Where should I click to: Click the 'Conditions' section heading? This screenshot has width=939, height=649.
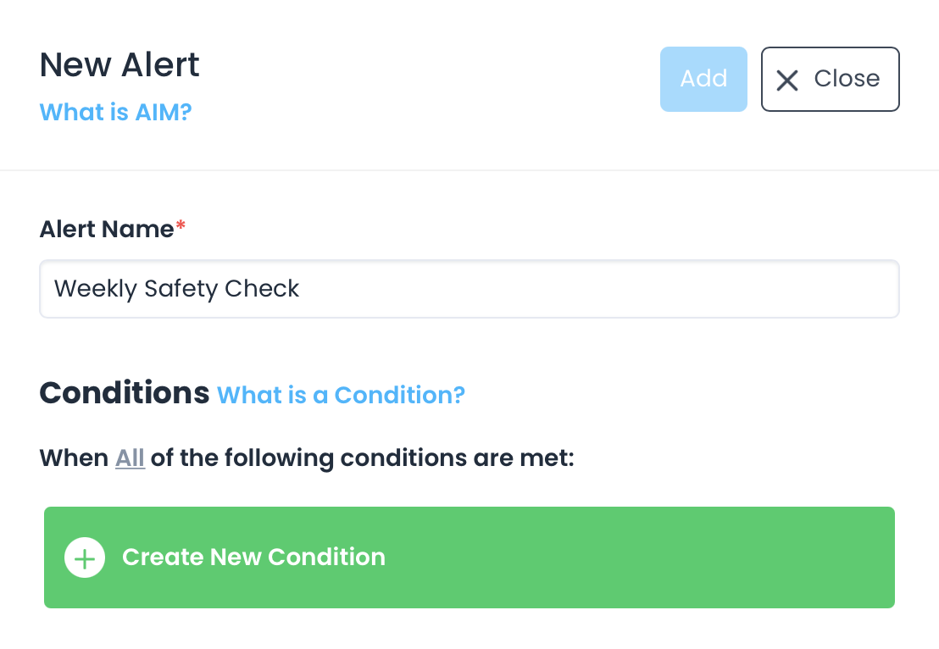pyautogui.click(x=124, y=393)
